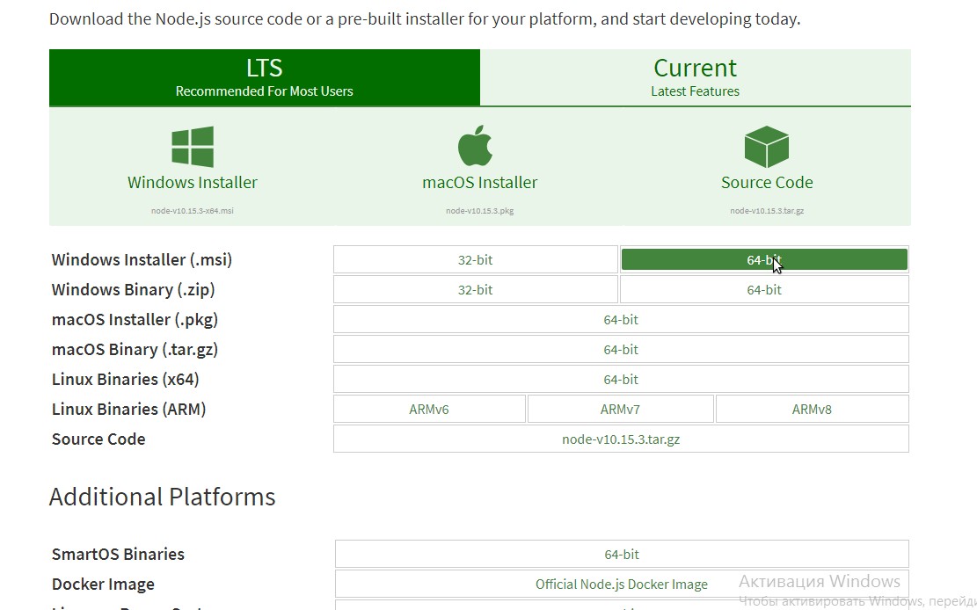The width and height of the screenshot is (977, 610).
Task: Download the 64-bit Windows Binary (.zip)
Action: point(764,290)
